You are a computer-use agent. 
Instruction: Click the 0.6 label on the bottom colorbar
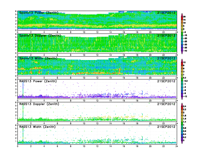[185, 131]
